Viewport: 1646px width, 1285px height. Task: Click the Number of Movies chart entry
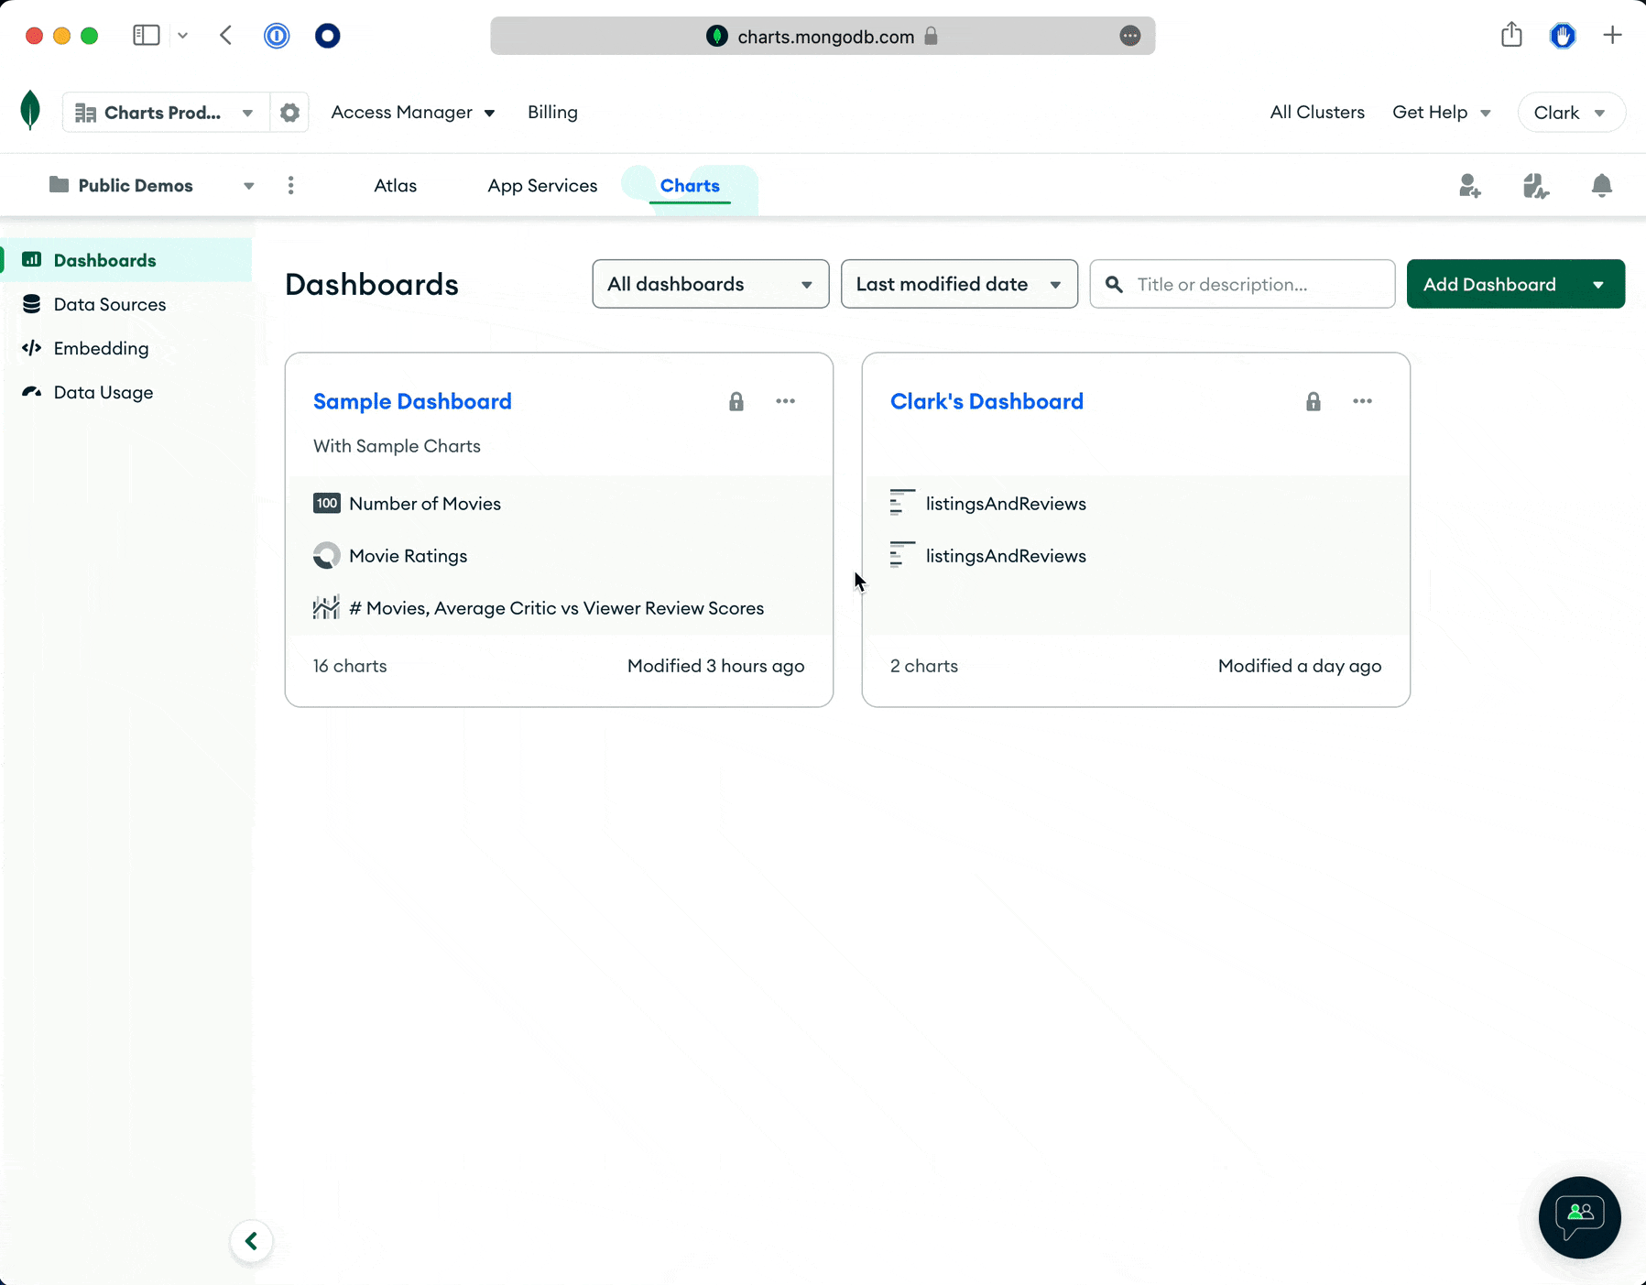point(425,504)
